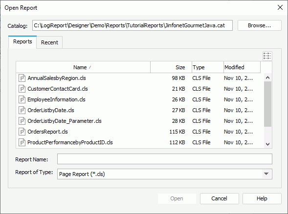Screen dimensions: 288x214
Task: Sort by the Name column header
Action: 83,67
